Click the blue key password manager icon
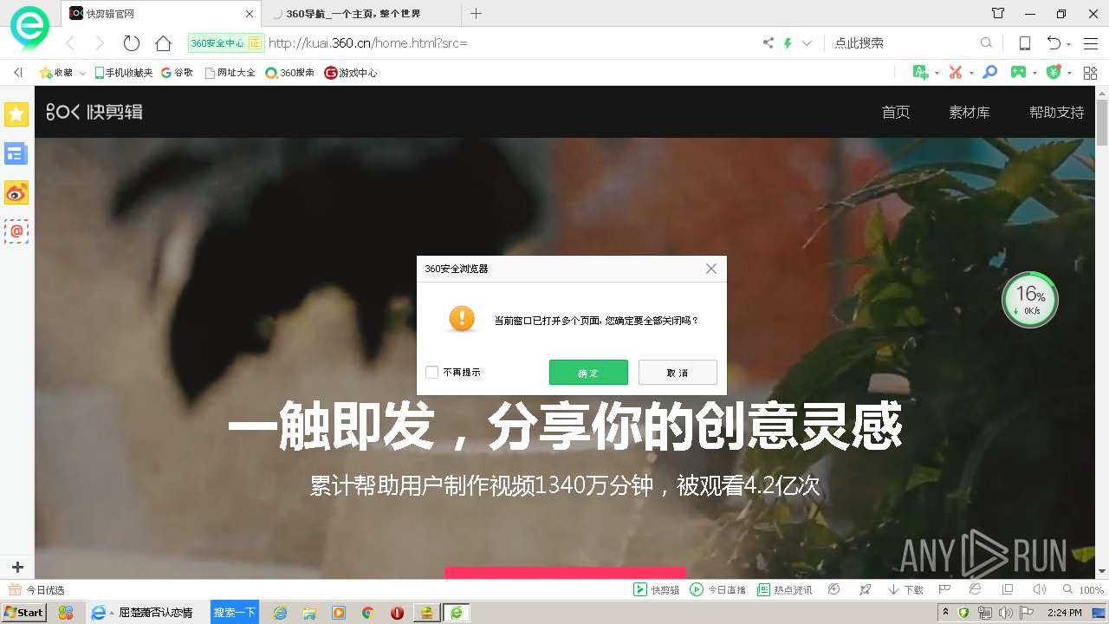This screenshot has height=624, width=1109. click(989, 72)
